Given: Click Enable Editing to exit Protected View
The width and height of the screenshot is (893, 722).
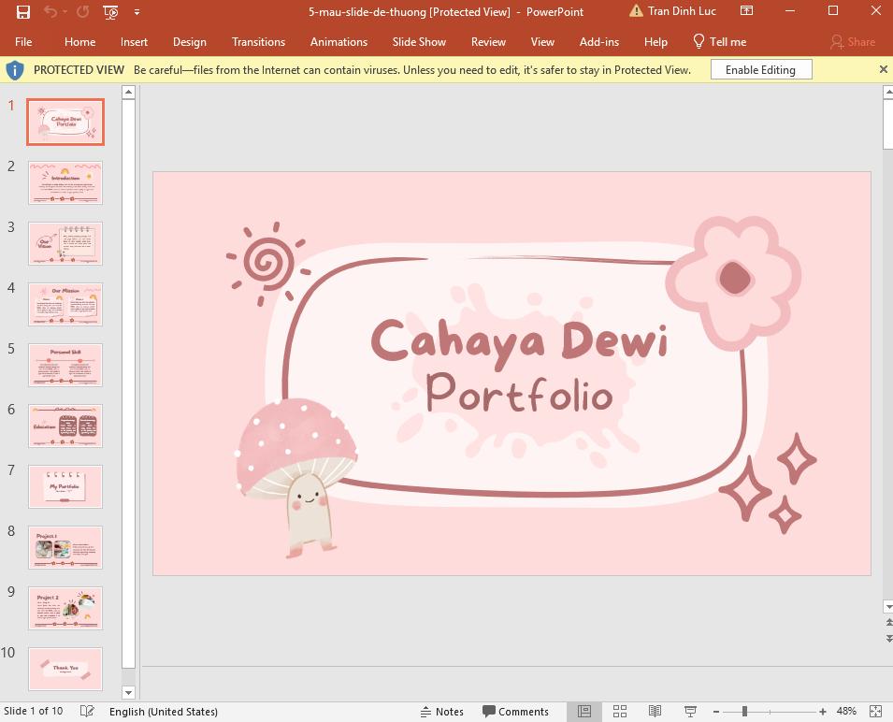Looking at the screenshot, I should tap(760, 69).
